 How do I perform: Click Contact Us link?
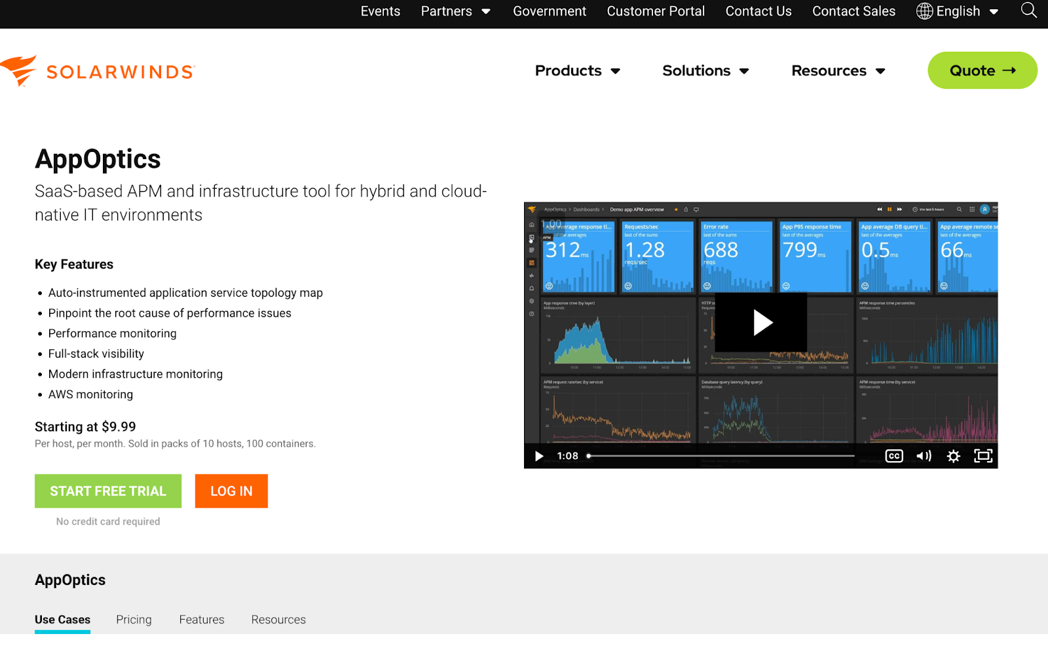[758, 11]
